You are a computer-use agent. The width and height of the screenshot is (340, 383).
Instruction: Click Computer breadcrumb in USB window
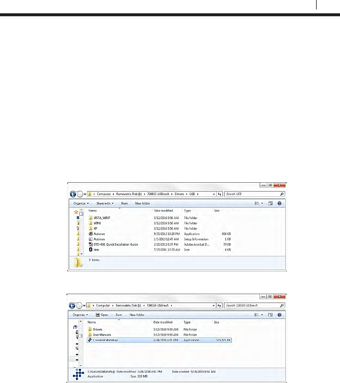coord(104,194)
